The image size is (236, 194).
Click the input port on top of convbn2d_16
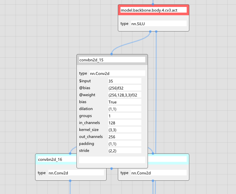click(x=70, y=154)
